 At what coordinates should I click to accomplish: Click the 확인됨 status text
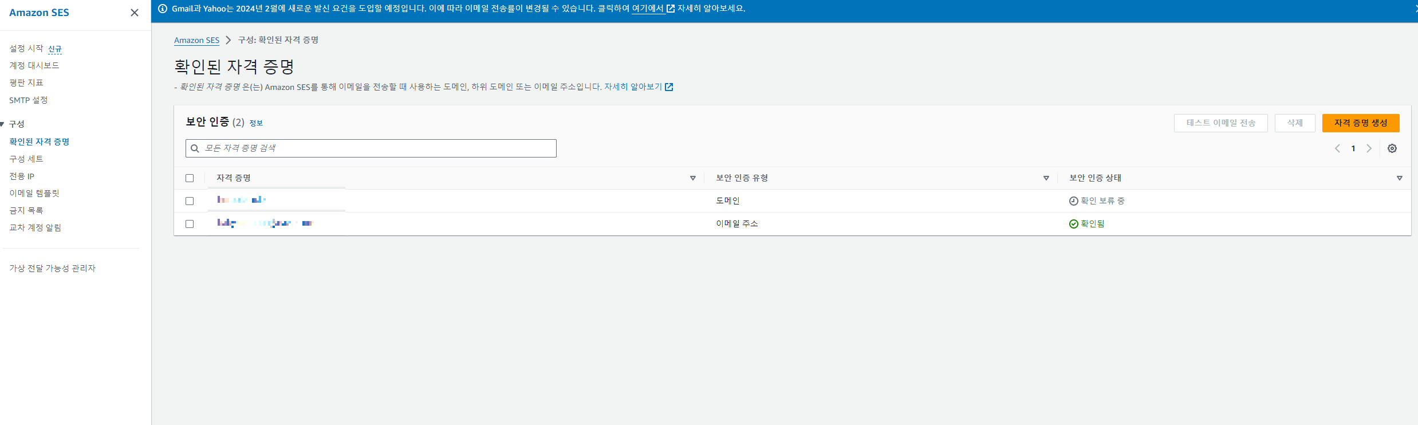coord(1093,224)
